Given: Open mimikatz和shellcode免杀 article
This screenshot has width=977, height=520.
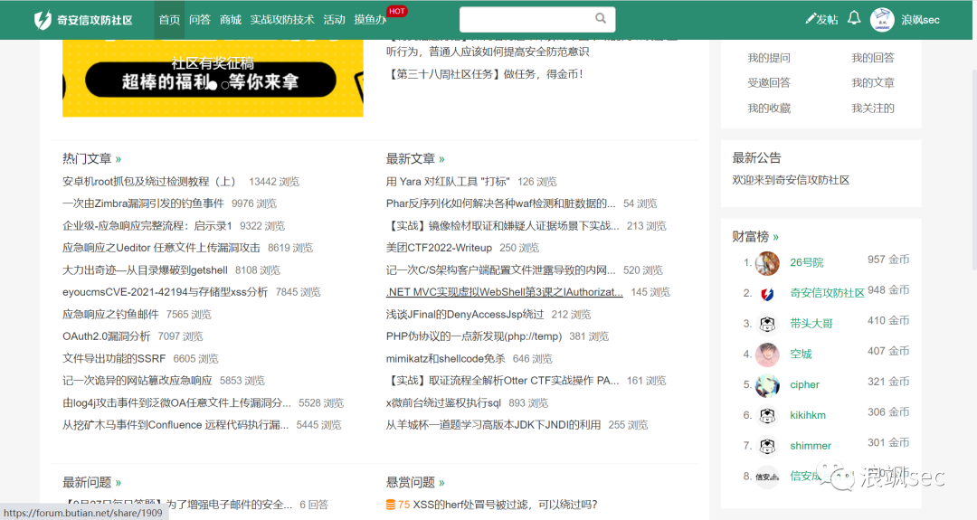Looking at the screenshot, I should click(445, 359).
